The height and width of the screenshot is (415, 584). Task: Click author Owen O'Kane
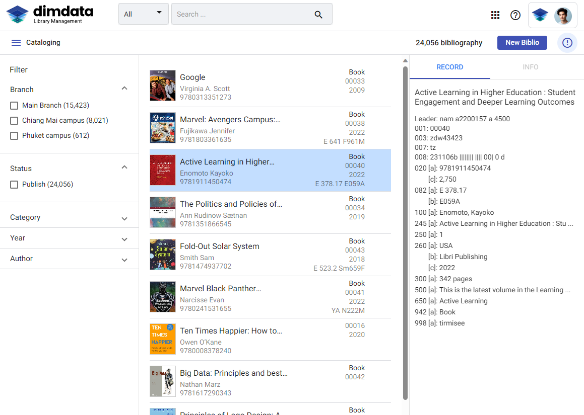(x=201, y=342)
